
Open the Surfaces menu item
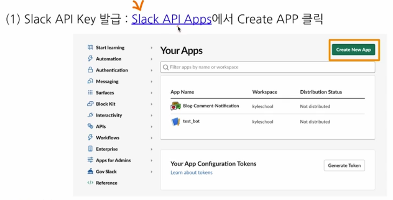[x=105, y=93]
